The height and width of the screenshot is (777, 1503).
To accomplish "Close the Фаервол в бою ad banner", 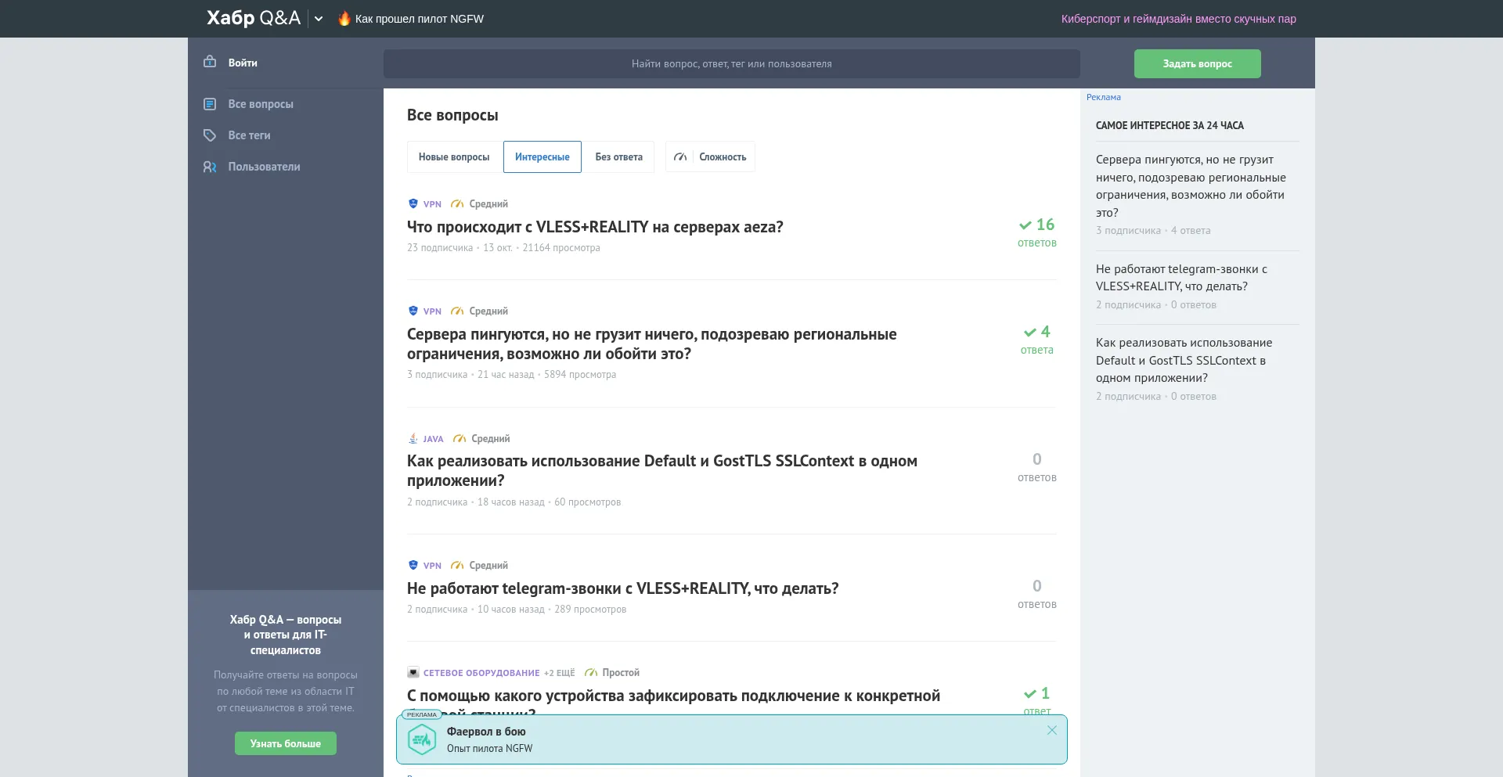I will (x=1051, y=730).
